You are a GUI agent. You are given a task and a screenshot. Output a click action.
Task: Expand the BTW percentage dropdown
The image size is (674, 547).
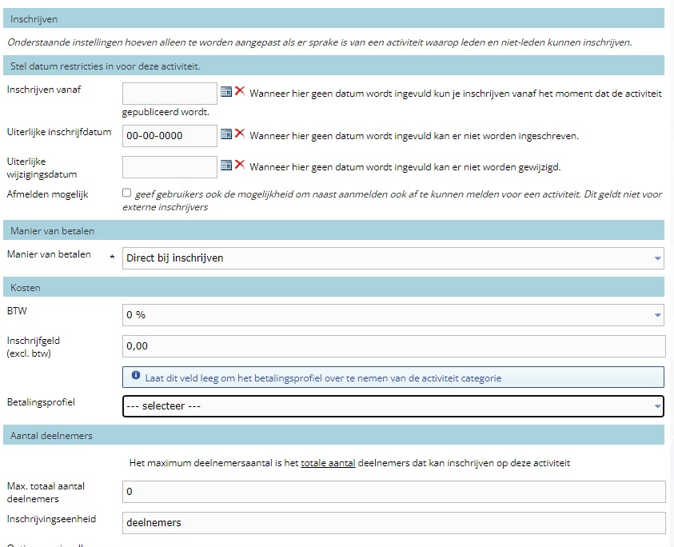(393, 314)
